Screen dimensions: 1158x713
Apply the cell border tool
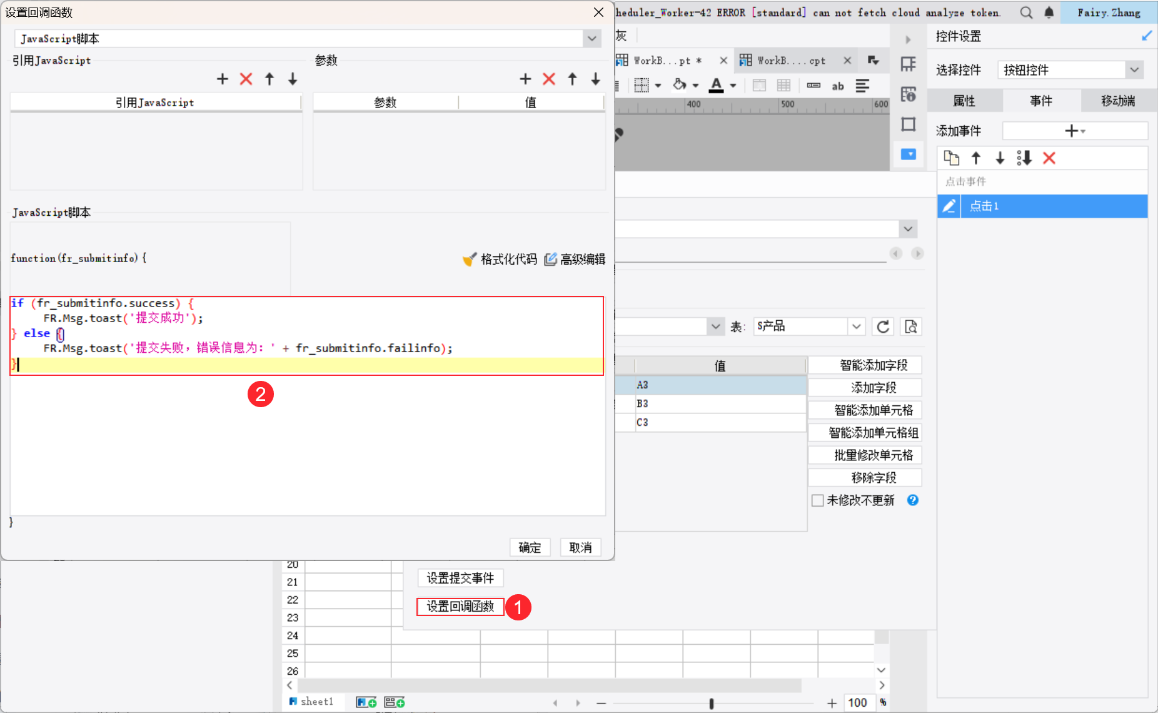tap(642, 86)
